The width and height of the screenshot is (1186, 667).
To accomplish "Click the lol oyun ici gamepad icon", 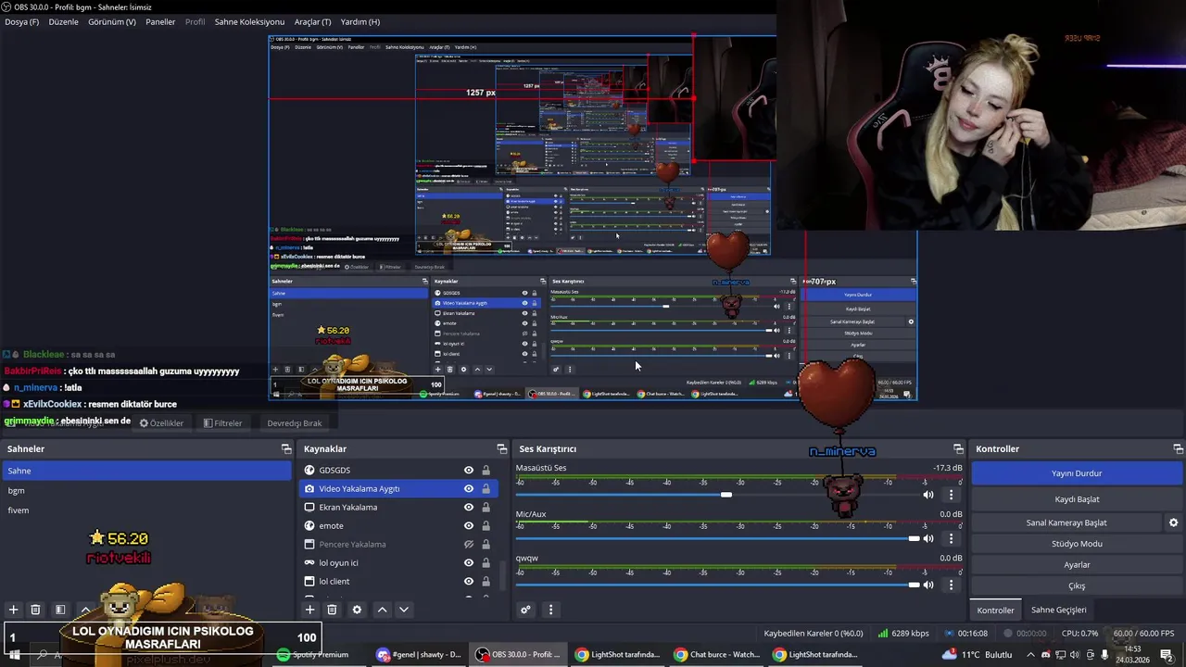I will point(309,562).
